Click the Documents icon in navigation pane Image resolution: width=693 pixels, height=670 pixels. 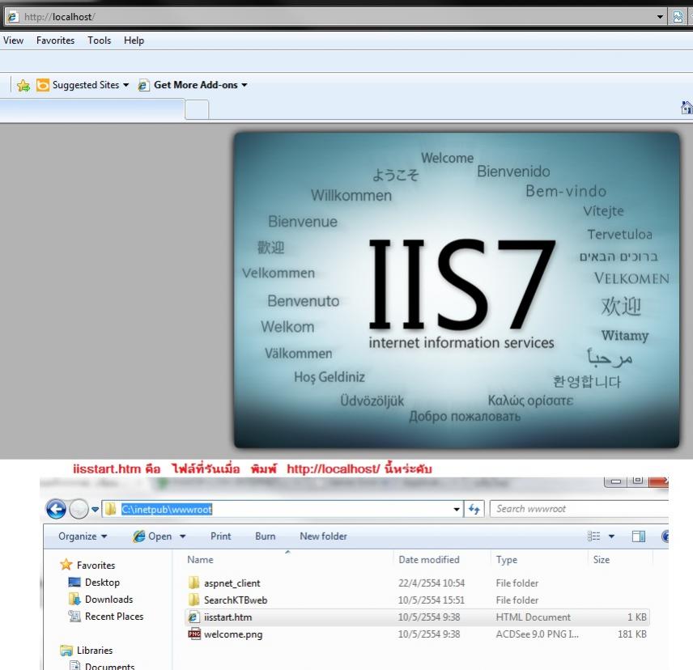74,666
